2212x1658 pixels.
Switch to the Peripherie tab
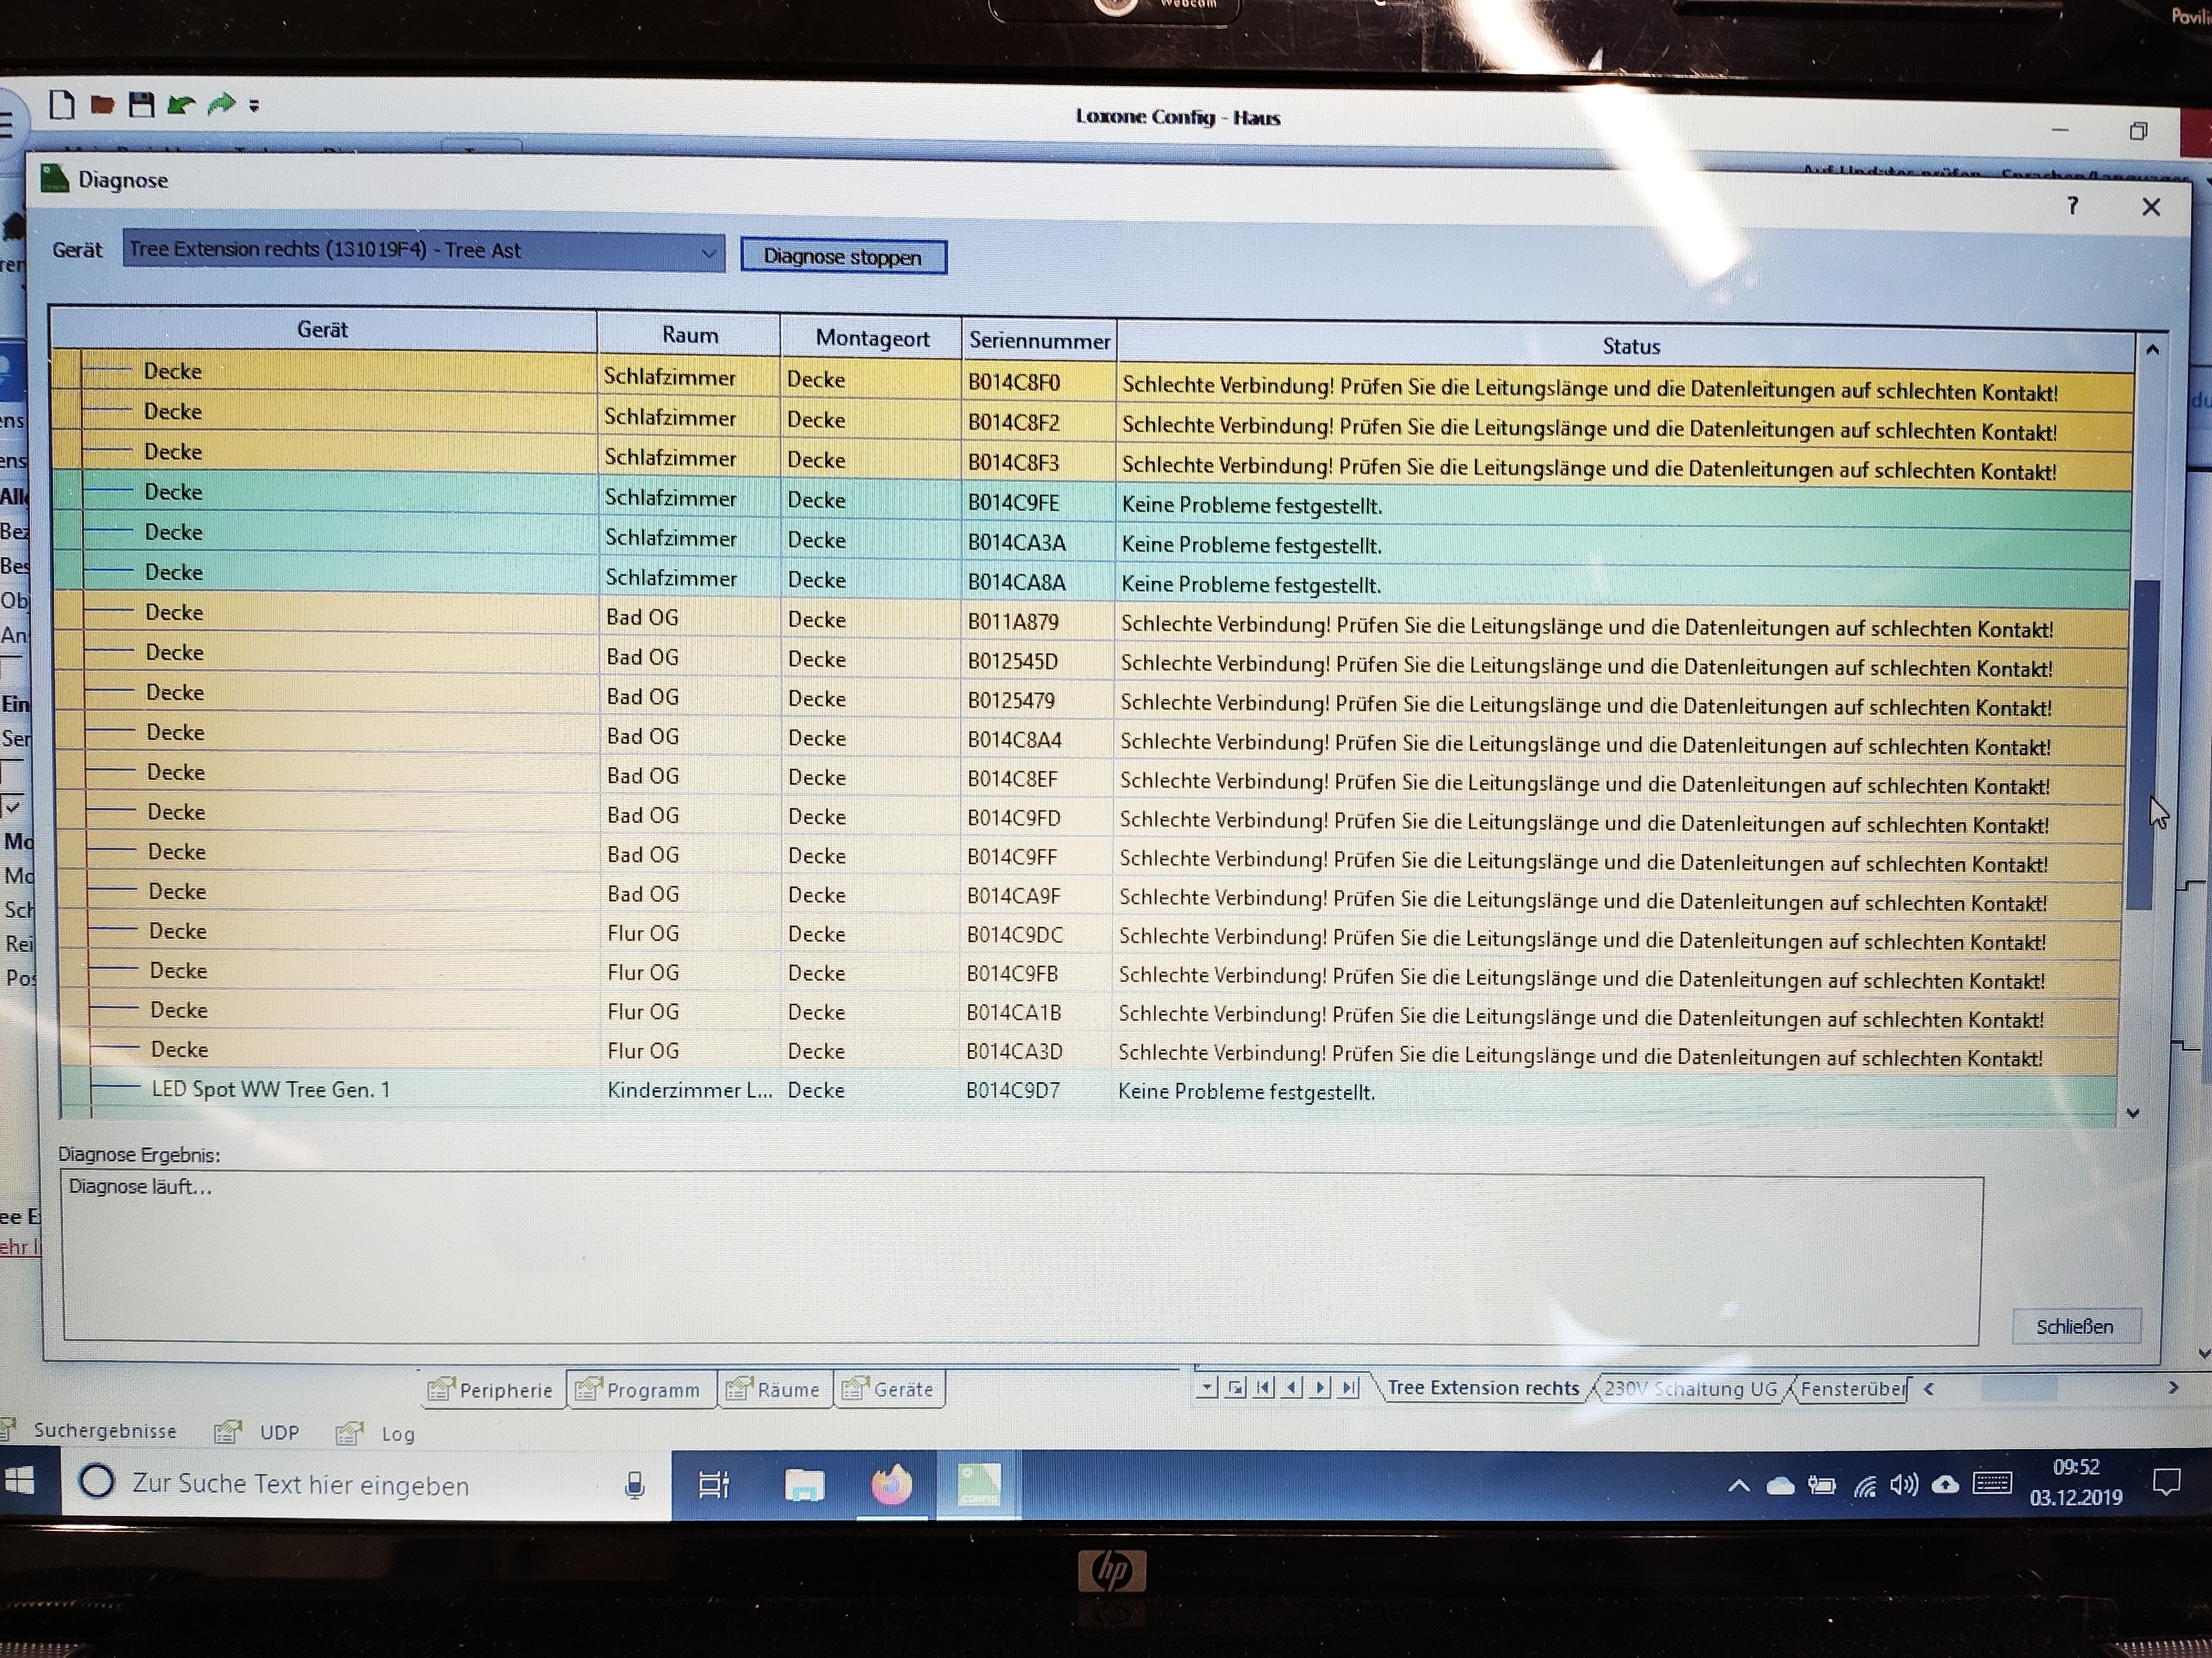pyautogui.click(x=492, y=1389)
